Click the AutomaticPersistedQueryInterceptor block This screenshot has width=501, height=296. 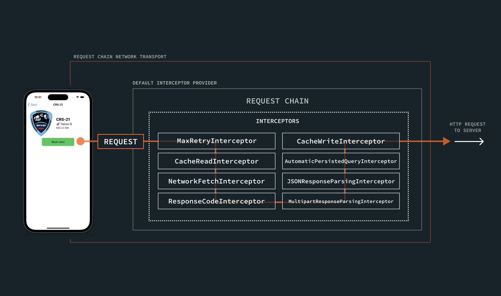pos(341,161)
